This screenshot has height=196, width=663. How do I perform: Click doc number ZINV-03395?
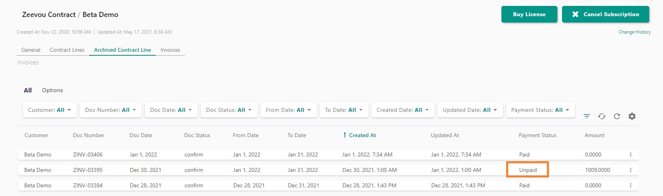pos(88,170)
